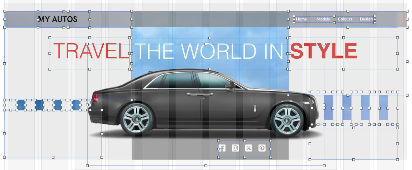Select the first tall blue rectangle on right
This screenshot has width=412, height=170.
328,107
